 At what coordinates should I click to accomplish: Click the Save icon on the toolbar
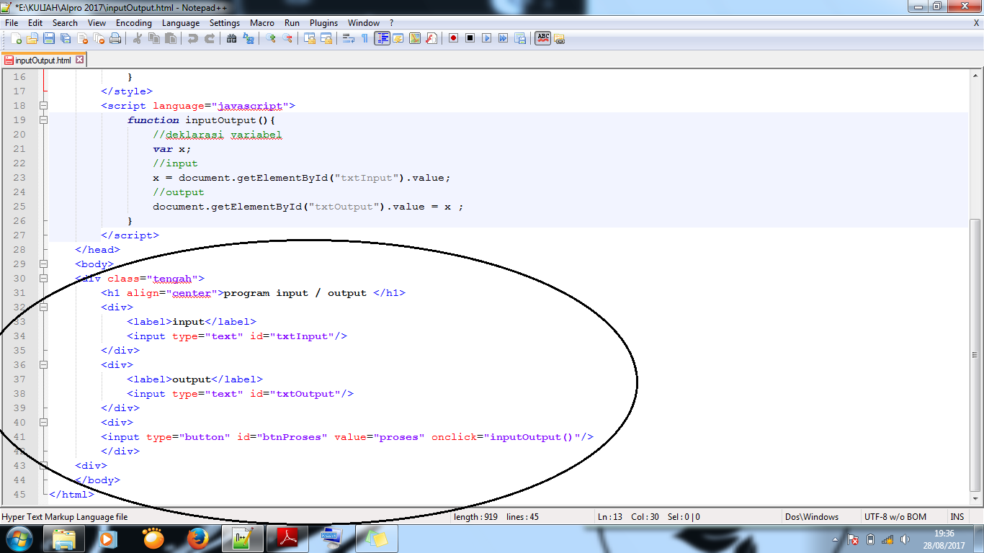coord(48,38)
